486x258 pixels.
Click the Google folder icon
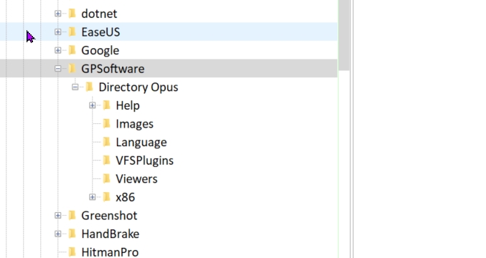click(x=73, y=49)
